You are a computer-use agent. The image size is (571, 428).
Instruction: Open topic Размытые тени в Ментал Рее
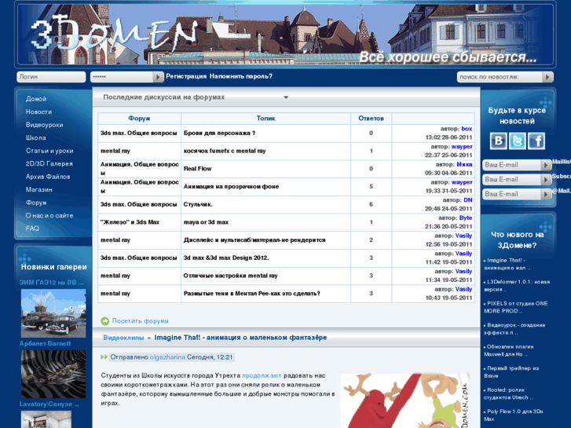pos(252,294)
